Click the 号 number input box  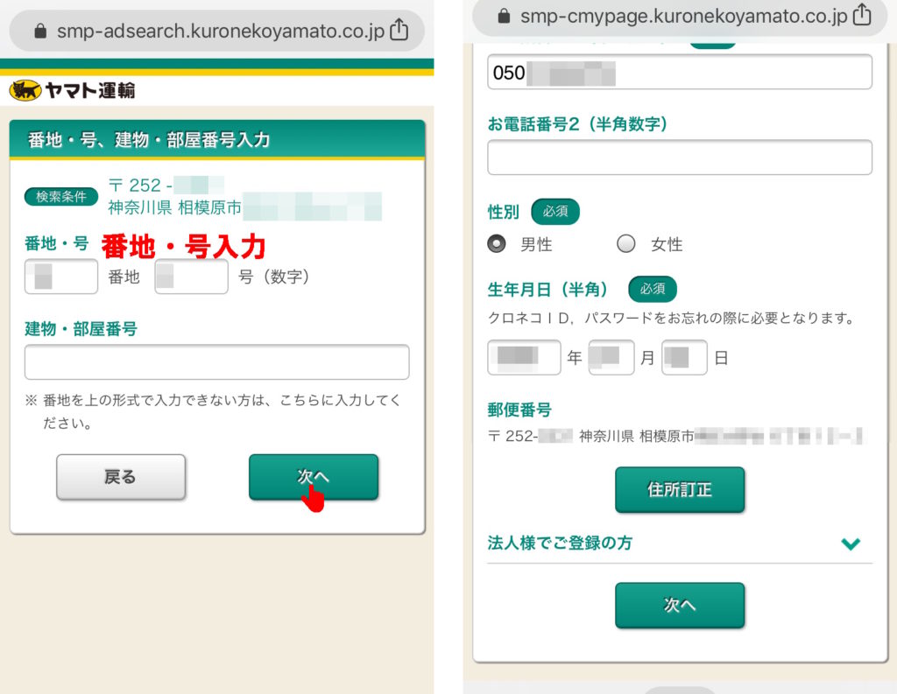pyautogui.click(x=191, y=277)
